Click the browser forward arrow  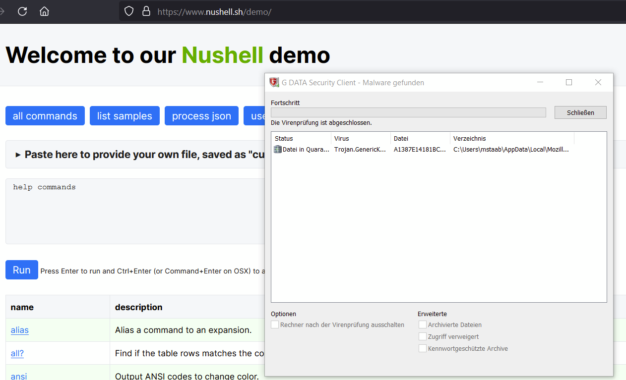pyautogui.click(x=2, y=11)
